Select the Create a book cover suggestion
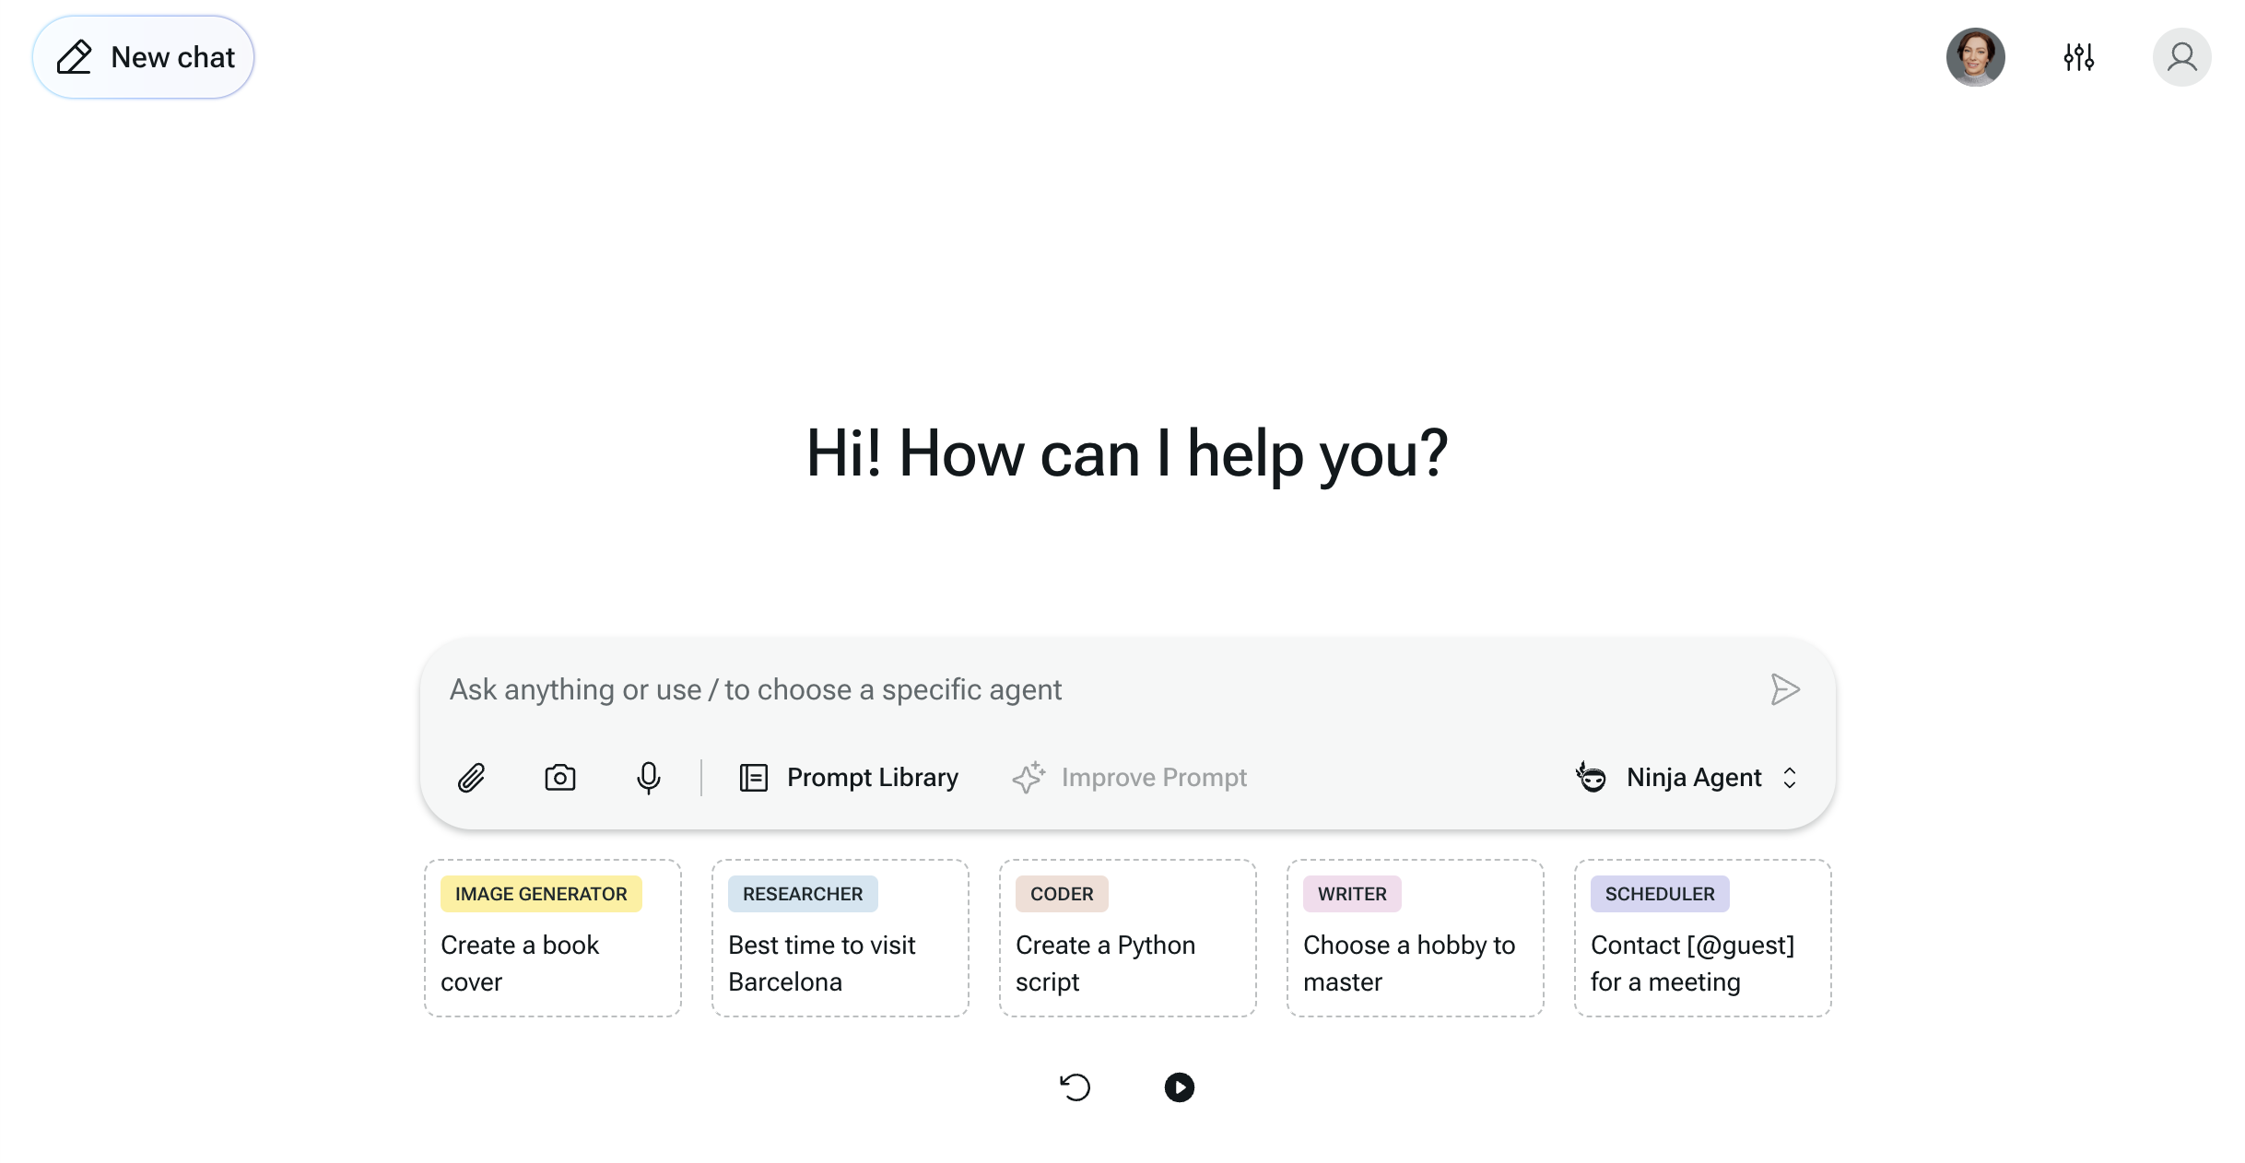The height and width of the screenshot is (1163, 2245). pos(552,937)
